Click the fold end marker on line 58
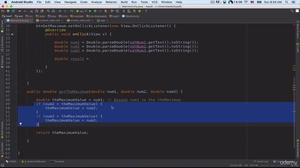This screenshot has width=300, height=168. [17, 141]
